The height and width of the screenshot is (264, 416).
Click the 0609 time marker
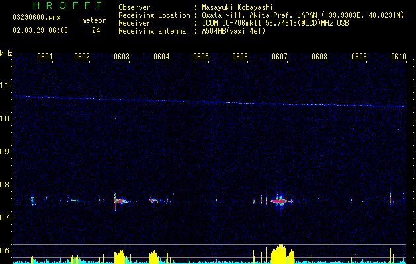tap(359, 57)
